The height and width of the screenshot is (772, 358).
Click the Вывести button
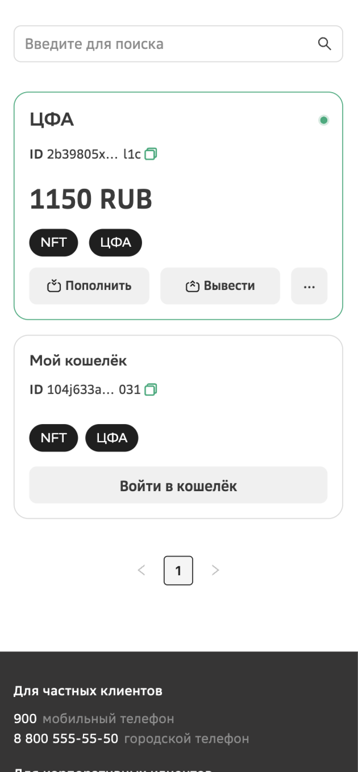[220, 286]
